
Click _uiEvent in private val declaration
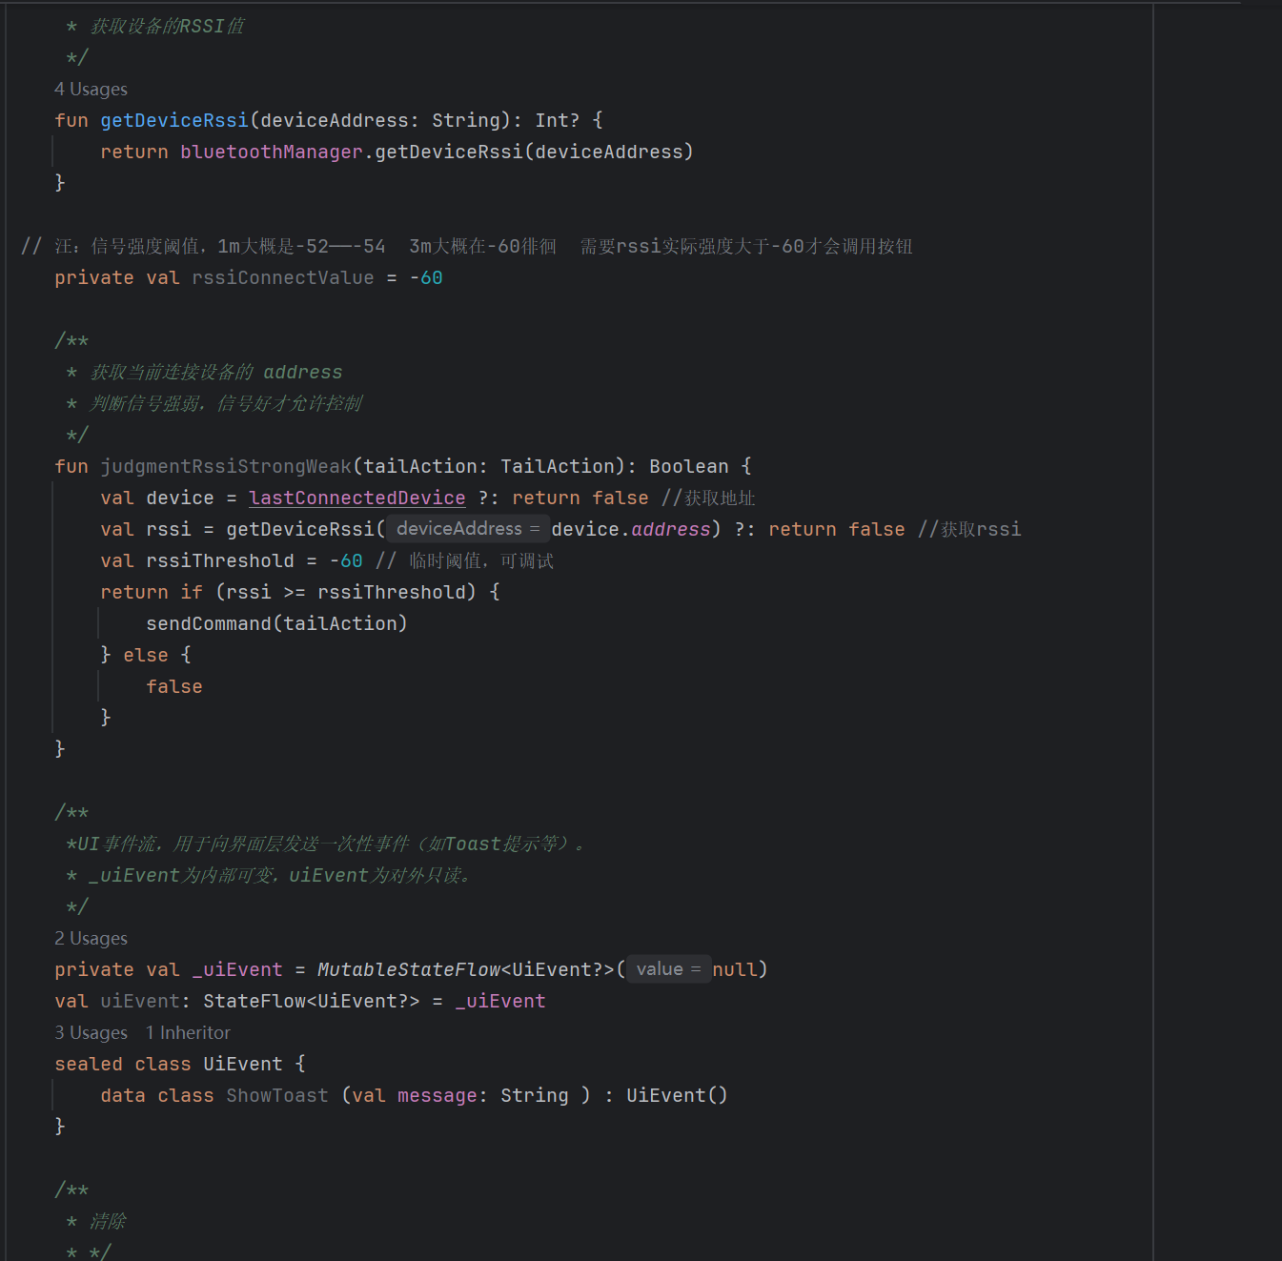coord(237,969)
